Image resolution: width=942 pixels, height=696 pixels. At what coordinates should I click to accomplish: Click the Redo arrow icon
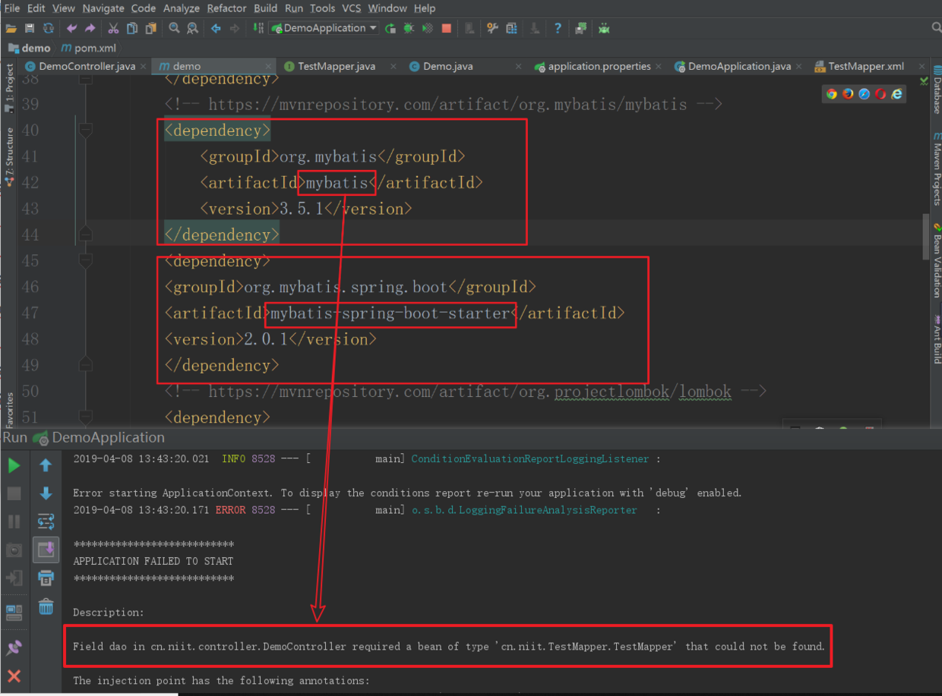point(90,29)
